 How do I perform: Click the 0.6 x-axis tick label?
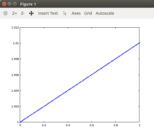[92, 125]
